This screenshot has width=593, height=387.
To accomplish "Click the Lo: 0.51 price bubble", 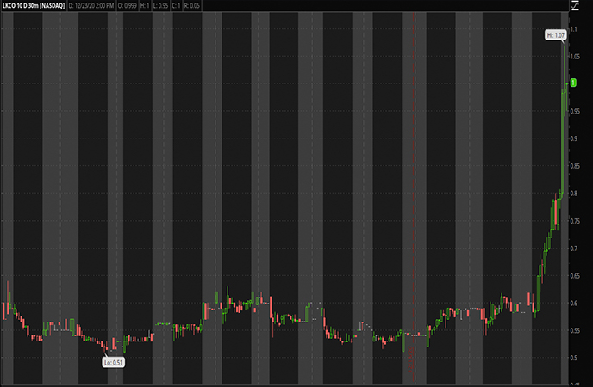I will point(114,363).
